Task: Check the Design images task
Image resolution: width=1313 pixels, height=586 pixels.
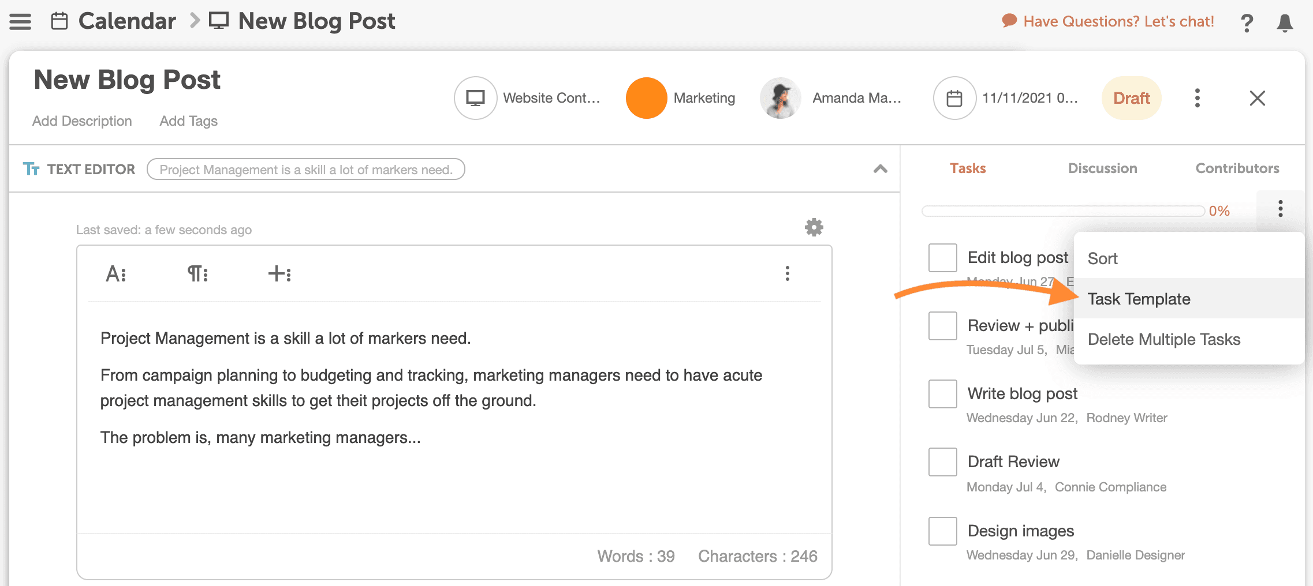Action: 942,531
